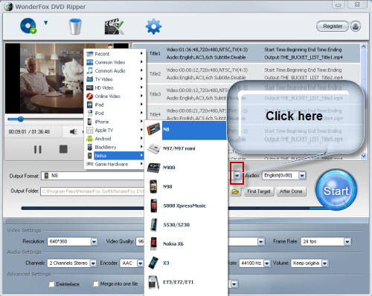Image resolution: width=372 pixels, height=296 pixels.
Task: Move the preview playback seek slider
Action: (21, 119)
